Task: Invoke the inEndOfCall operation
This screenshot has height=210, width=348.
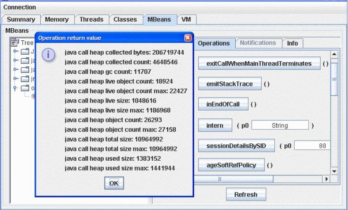Action: point(223,104)
